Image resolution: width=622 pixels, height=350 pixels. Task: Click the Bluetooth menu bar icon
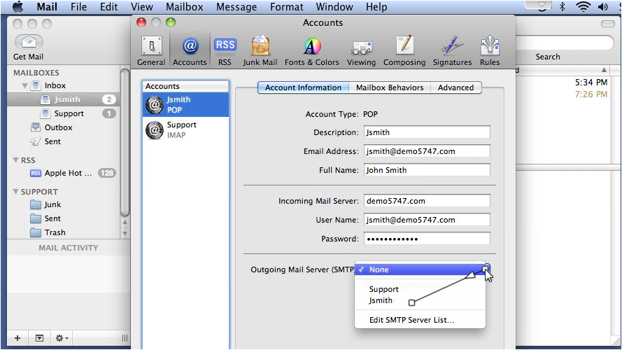562,7
